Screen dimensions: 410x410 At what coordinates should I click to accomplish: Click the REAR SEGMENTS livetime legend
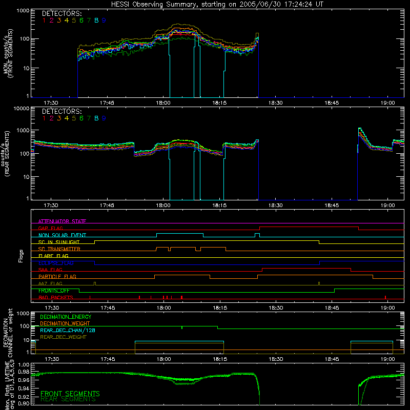click(x=68, y=399)
